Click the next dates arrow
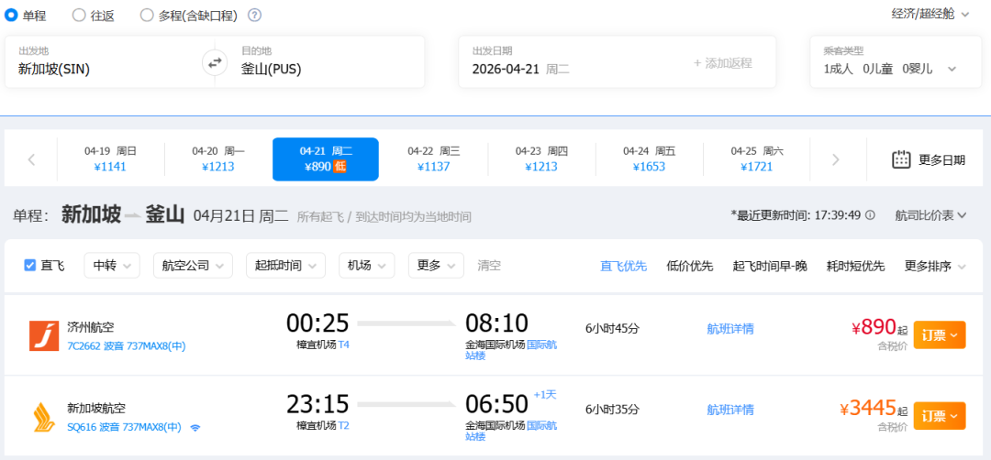The image size is (991, 460). point(835,159)
